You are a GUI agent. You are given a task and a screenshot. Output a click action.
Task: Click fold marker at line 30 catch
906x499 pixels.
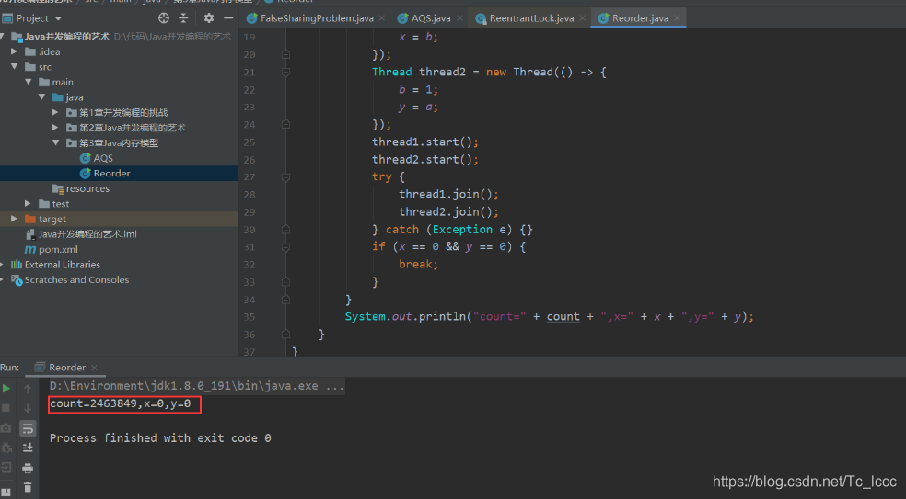[x=285, y=230]
